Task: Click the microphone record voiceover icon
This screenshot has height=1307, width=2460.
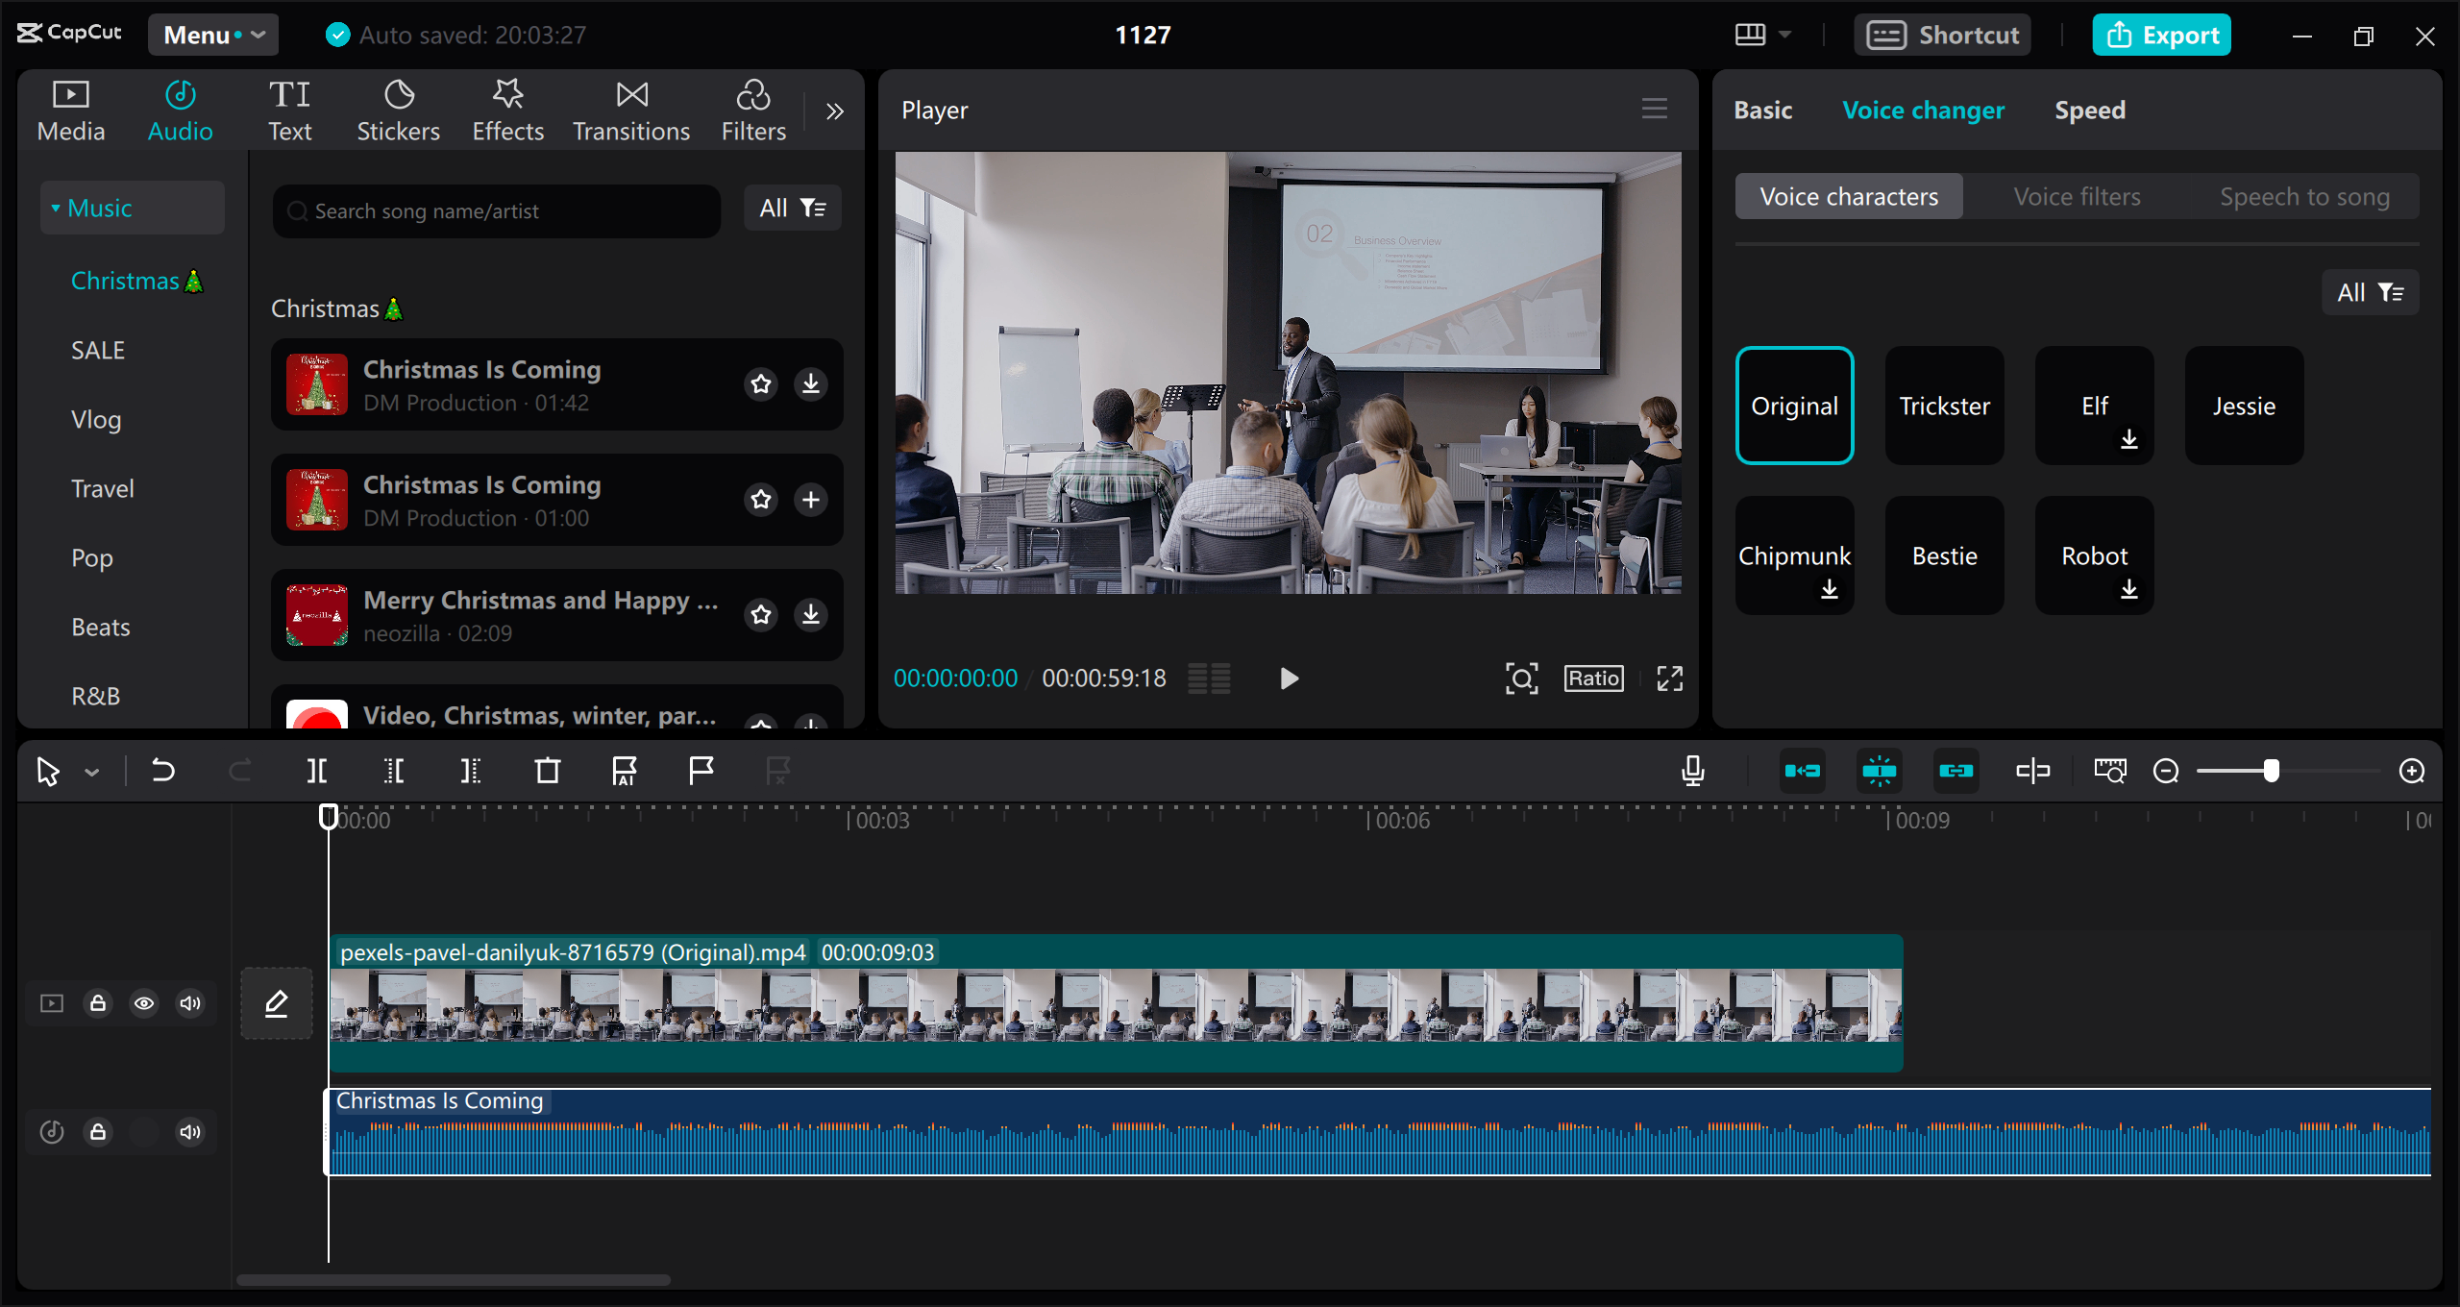Action: (1693, 771)
